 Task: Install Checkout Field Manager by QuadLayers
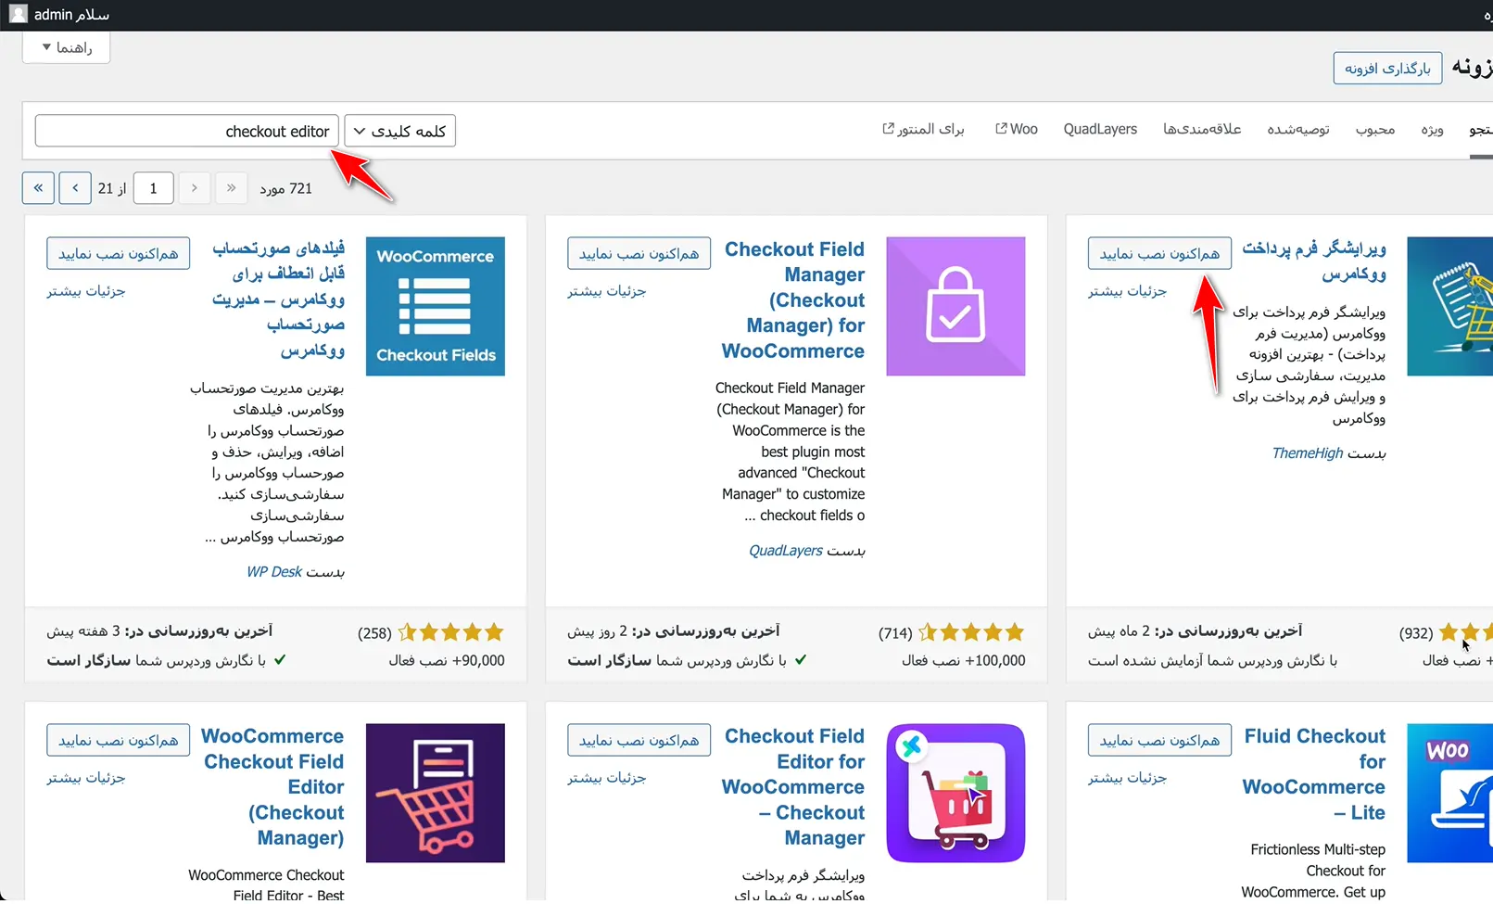coord(639,253)
